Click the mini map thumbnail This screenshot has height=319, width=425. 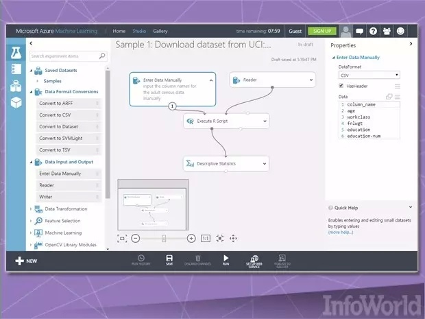(x=153, y=205)
